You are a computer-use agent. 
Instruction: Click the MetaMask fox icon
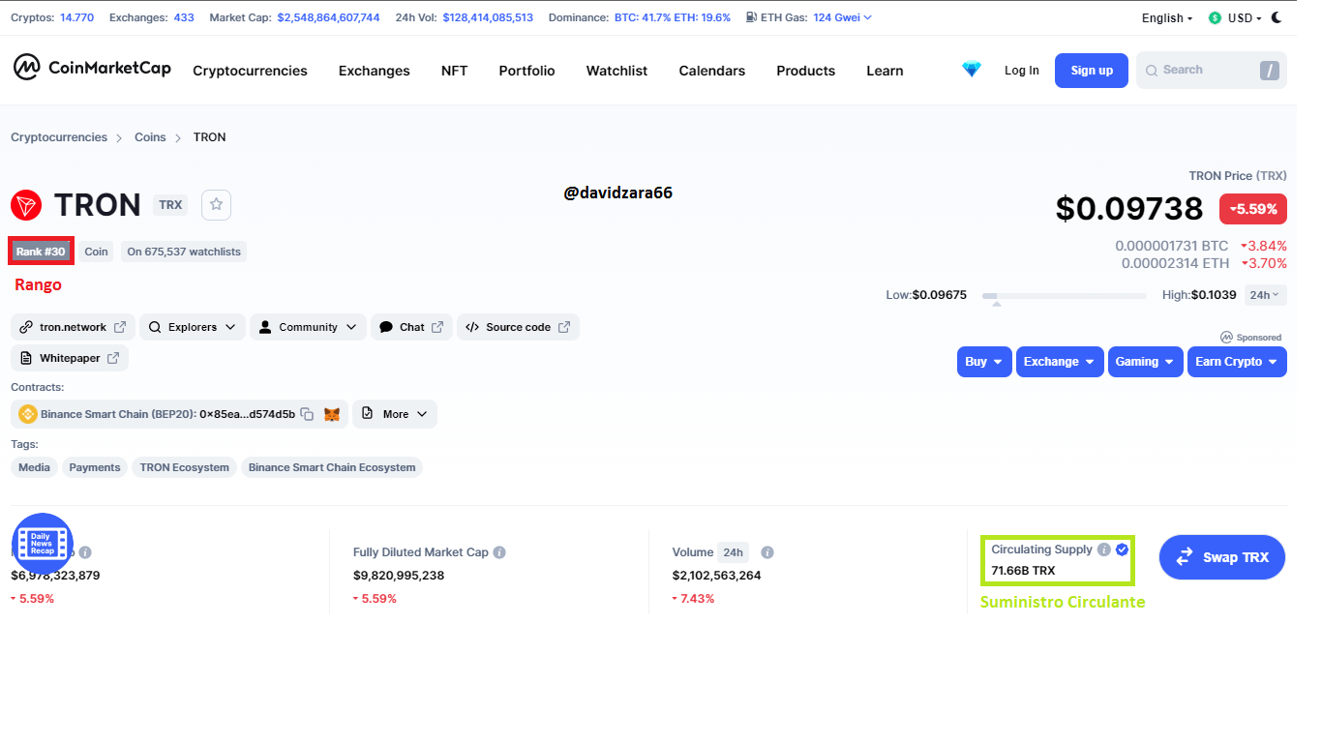(332, 414)
